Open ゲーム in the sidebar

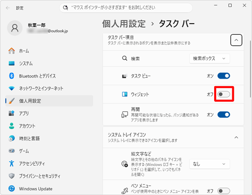(49, 151)
